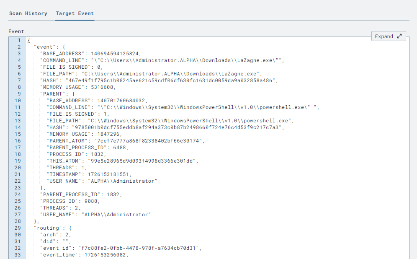Viewport: 417px width, 259px height.
Task: Click the event_time value 1726153256082
Action: click(x=105, y=255)
